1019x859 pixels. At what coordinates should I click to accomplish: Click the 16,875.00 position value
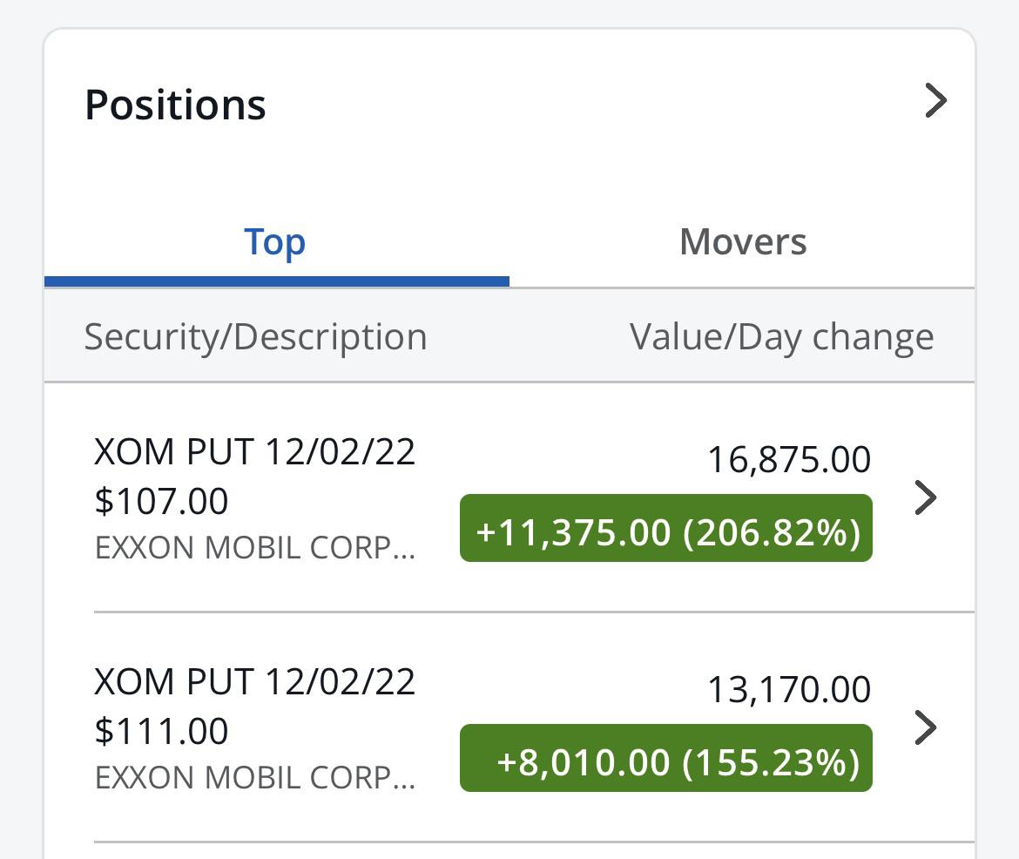pyautogui.click(x=788, y=460)
